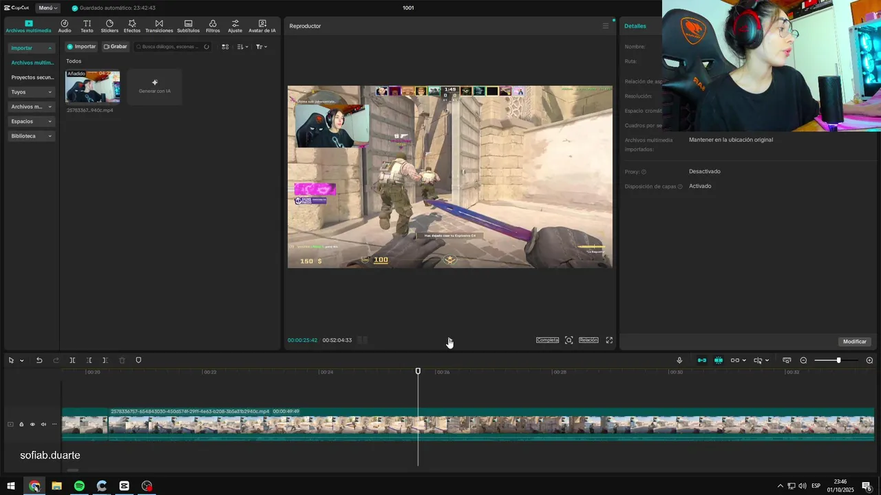Click the Completa quality button
This screenshot has width=881, height=495.
pyautogui.click(x=548, y=340)
